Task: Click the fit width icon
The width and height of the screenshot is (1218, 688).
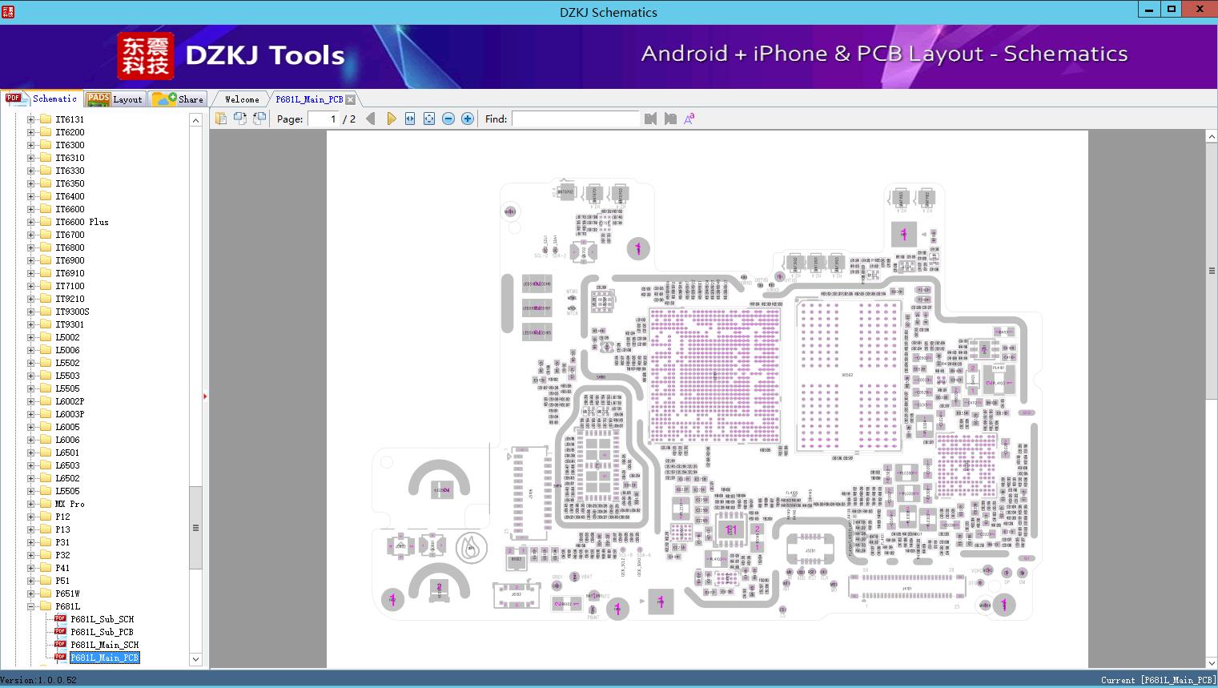Action: [410, 119]
